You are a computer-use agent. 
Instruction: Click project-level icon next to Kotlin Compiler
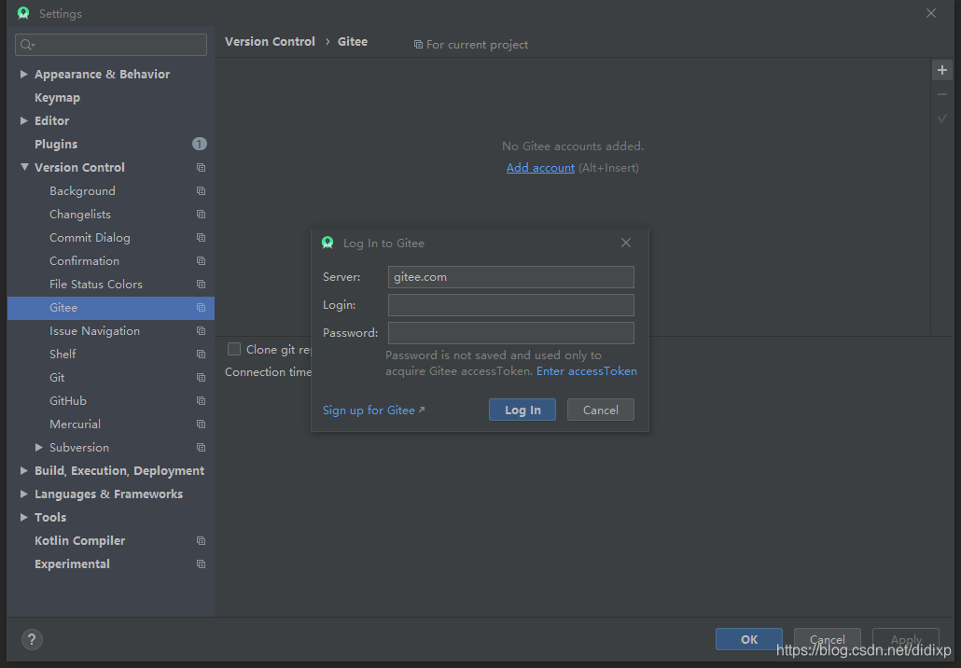[201, 540]
